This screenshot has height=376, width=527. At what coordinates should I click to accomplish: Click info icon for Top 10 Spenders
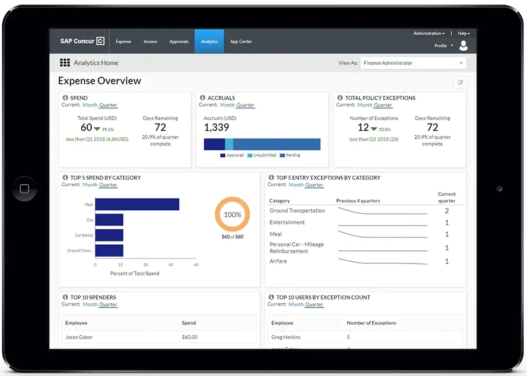pos(65,297)
